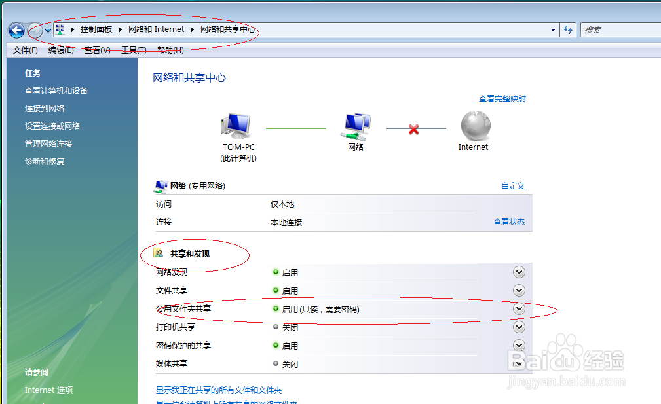This screenshot has width=661, height=404.
Task: Click 查看完整映射 link
Action: point(502,99)
